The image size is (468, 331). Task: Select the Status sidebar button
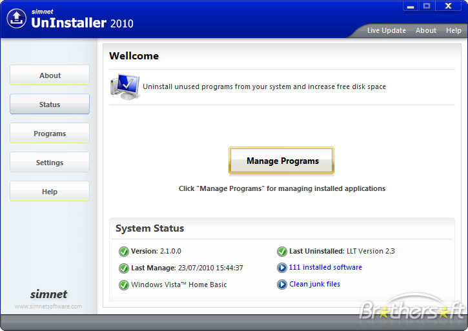[50, 104]
